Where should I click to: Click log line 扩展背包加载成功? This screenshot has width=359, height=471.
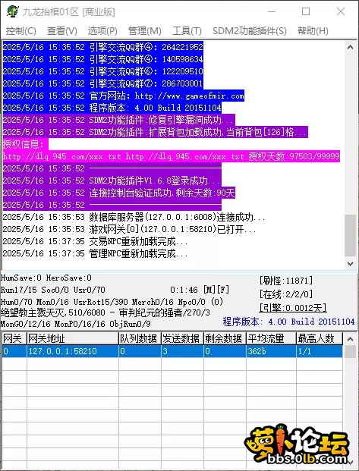click(x=155, y=132)
